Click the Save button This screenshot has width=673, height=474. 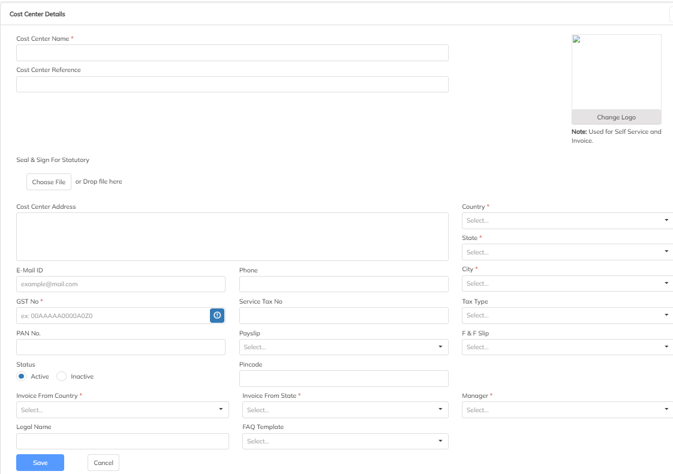[x=40, y=463]
